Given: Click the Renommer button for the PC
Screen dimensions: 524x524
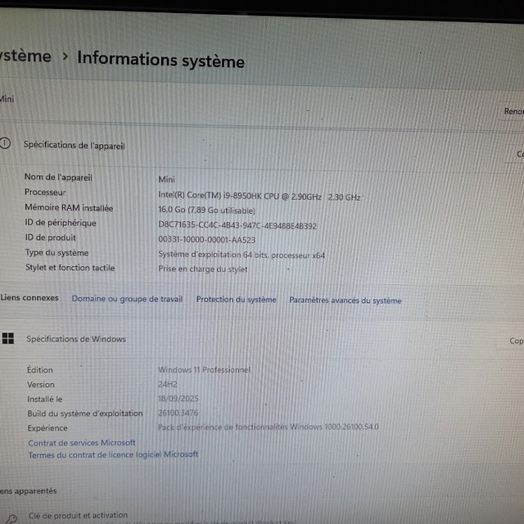Looking at the screenshot, I should [x=513, y=111].
